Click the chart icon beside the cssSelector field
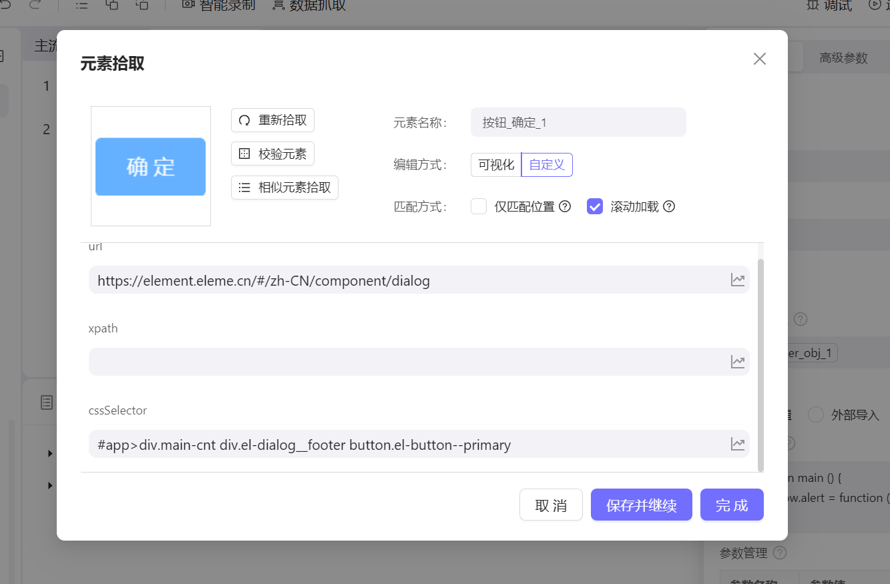This screenshot has width=890, height=584. pyautogui.click(x=738, y=443)
